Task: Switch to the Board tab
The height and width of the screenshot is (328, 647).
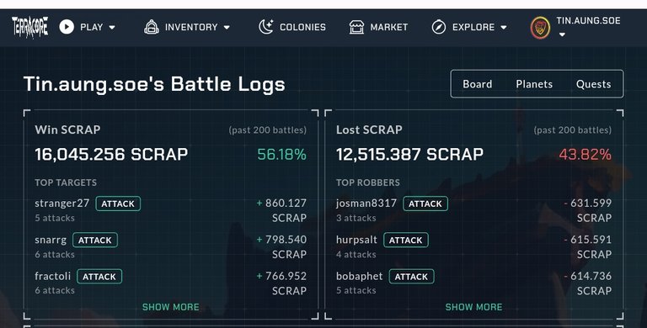Action: (478, 84)
